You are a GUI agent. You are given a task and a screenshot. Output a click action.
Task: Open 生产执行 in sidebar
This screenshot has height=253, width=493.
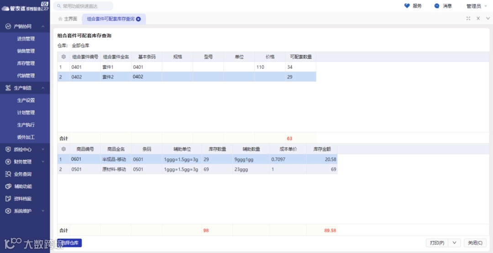(26, 124)
